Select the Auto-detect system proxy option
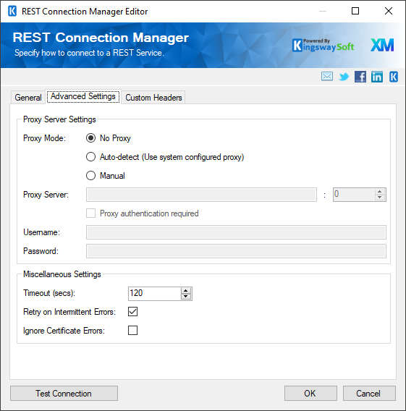This screenshot has width=406, height=411. point(90,157)
